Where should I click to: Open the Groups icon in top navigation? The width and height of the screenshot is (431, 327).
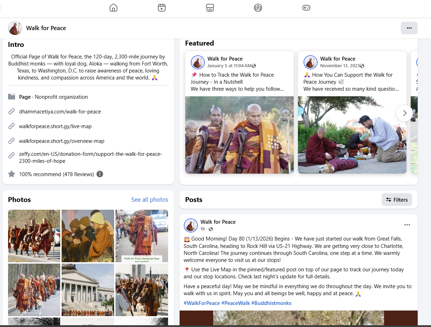pos(258,8)
